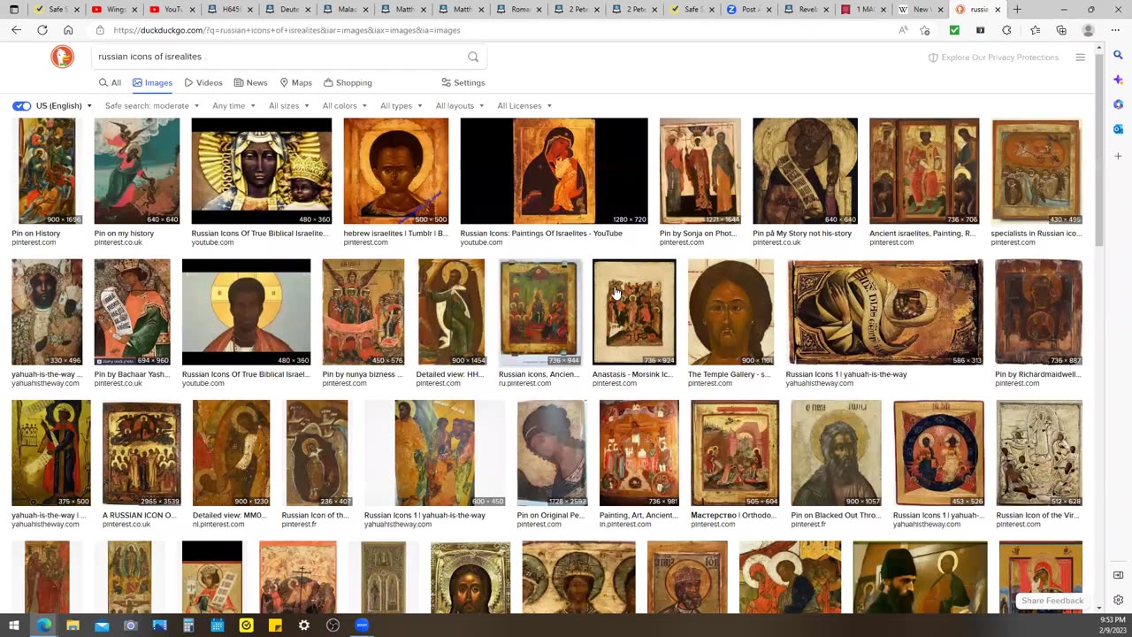
Task: Open Outlook in the Edge sidebar
Action: (x=1118, y=129)
